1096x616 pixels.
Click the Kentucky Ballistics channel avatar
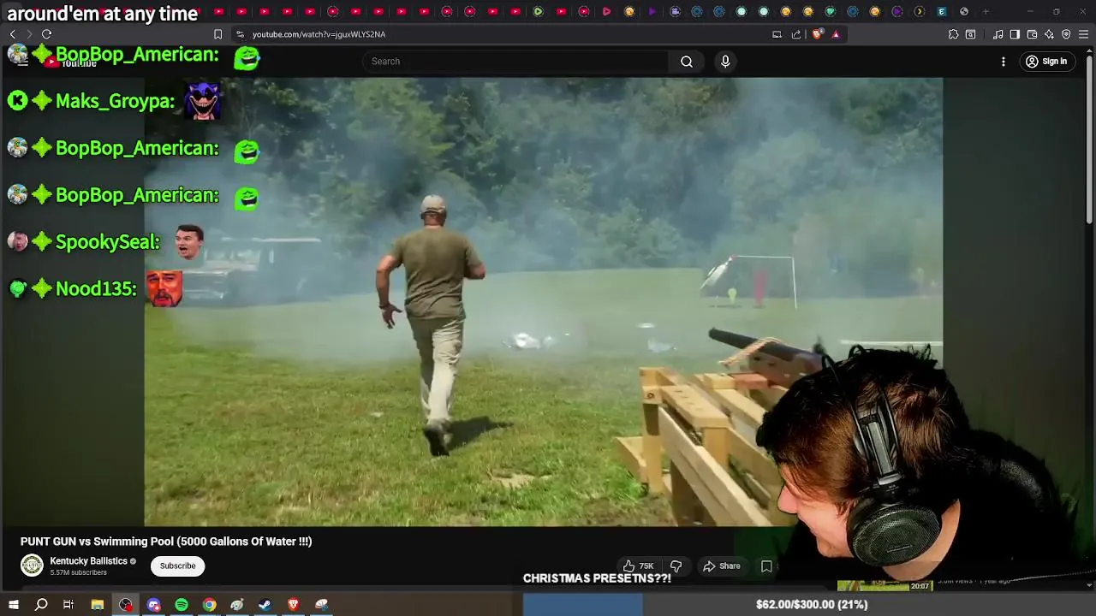(x=32, y=566)
